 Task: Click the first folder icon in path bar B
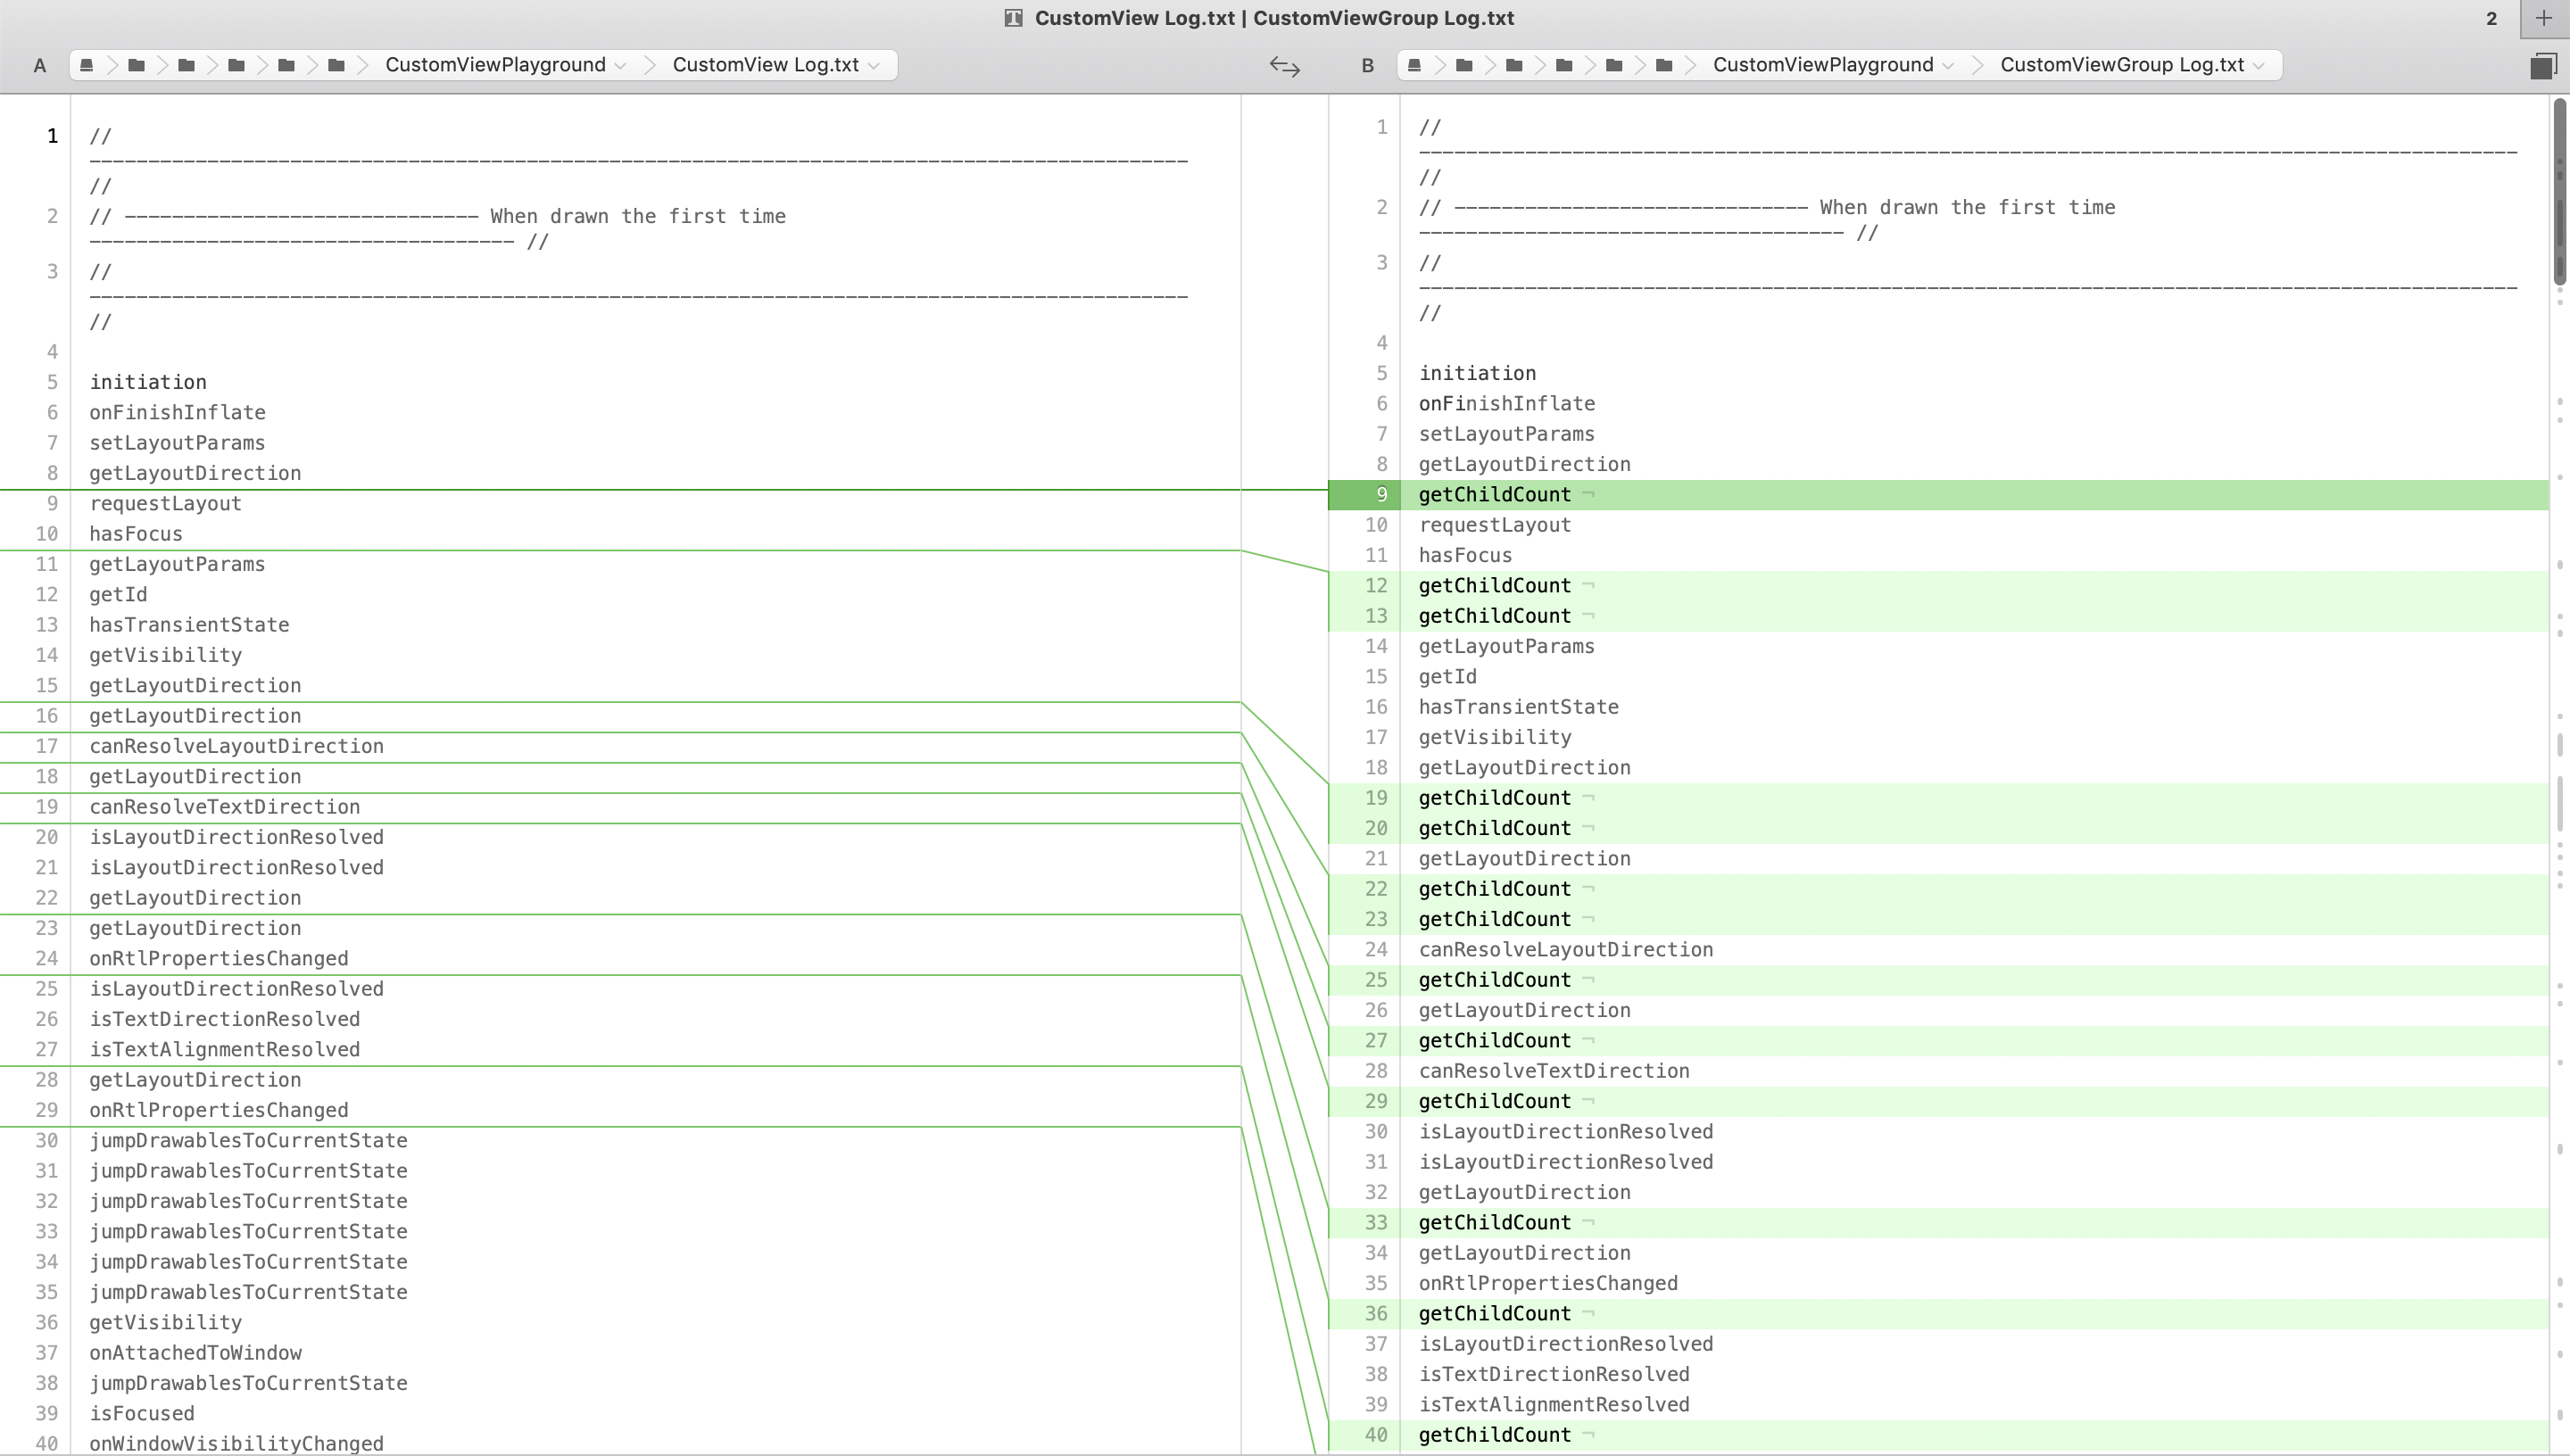pos(1464,65)
